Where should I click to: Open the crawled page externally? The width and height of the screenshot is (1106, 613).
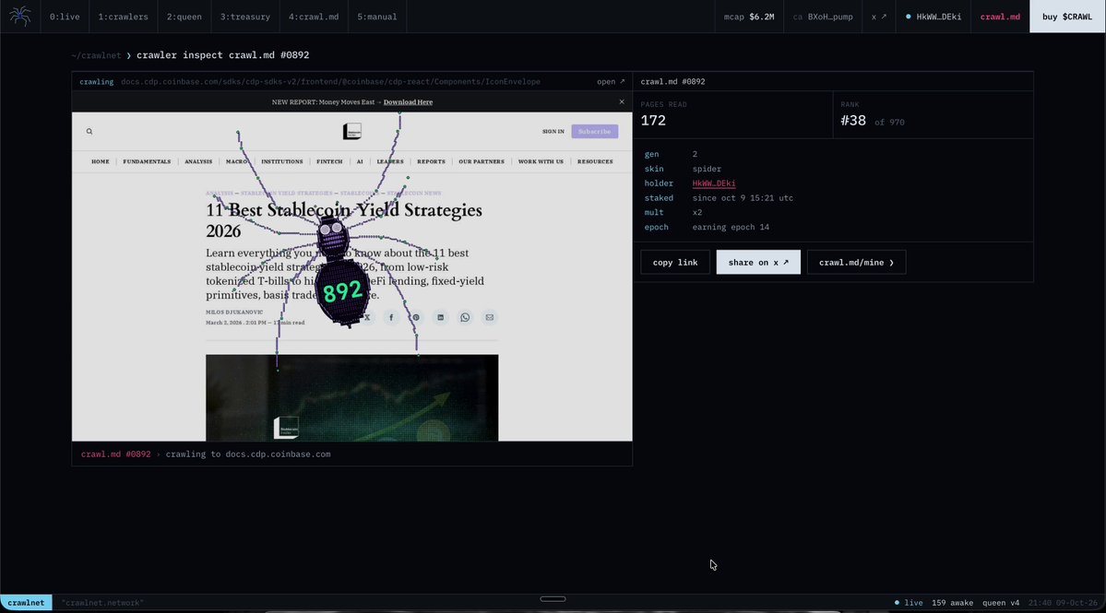pyautogui.click(x=611, y=82)
